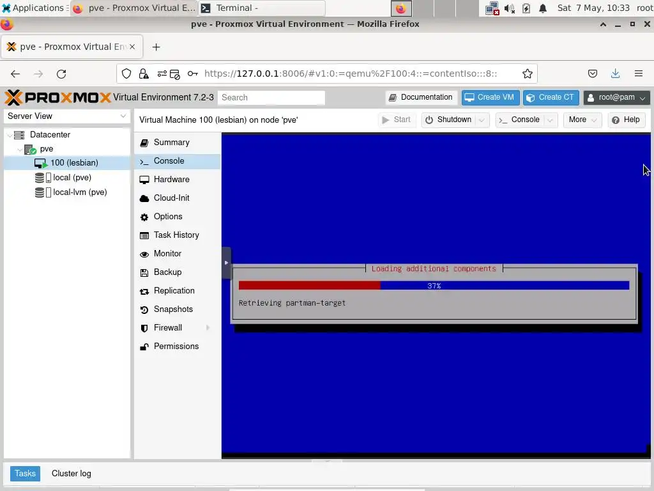Close the pve Proxmox tab

132,47
